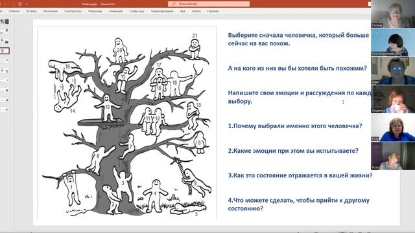Expand the quick access toolbar customize arrow
The width and height of the screenshot is (415, 233).
tap(27, 4)
